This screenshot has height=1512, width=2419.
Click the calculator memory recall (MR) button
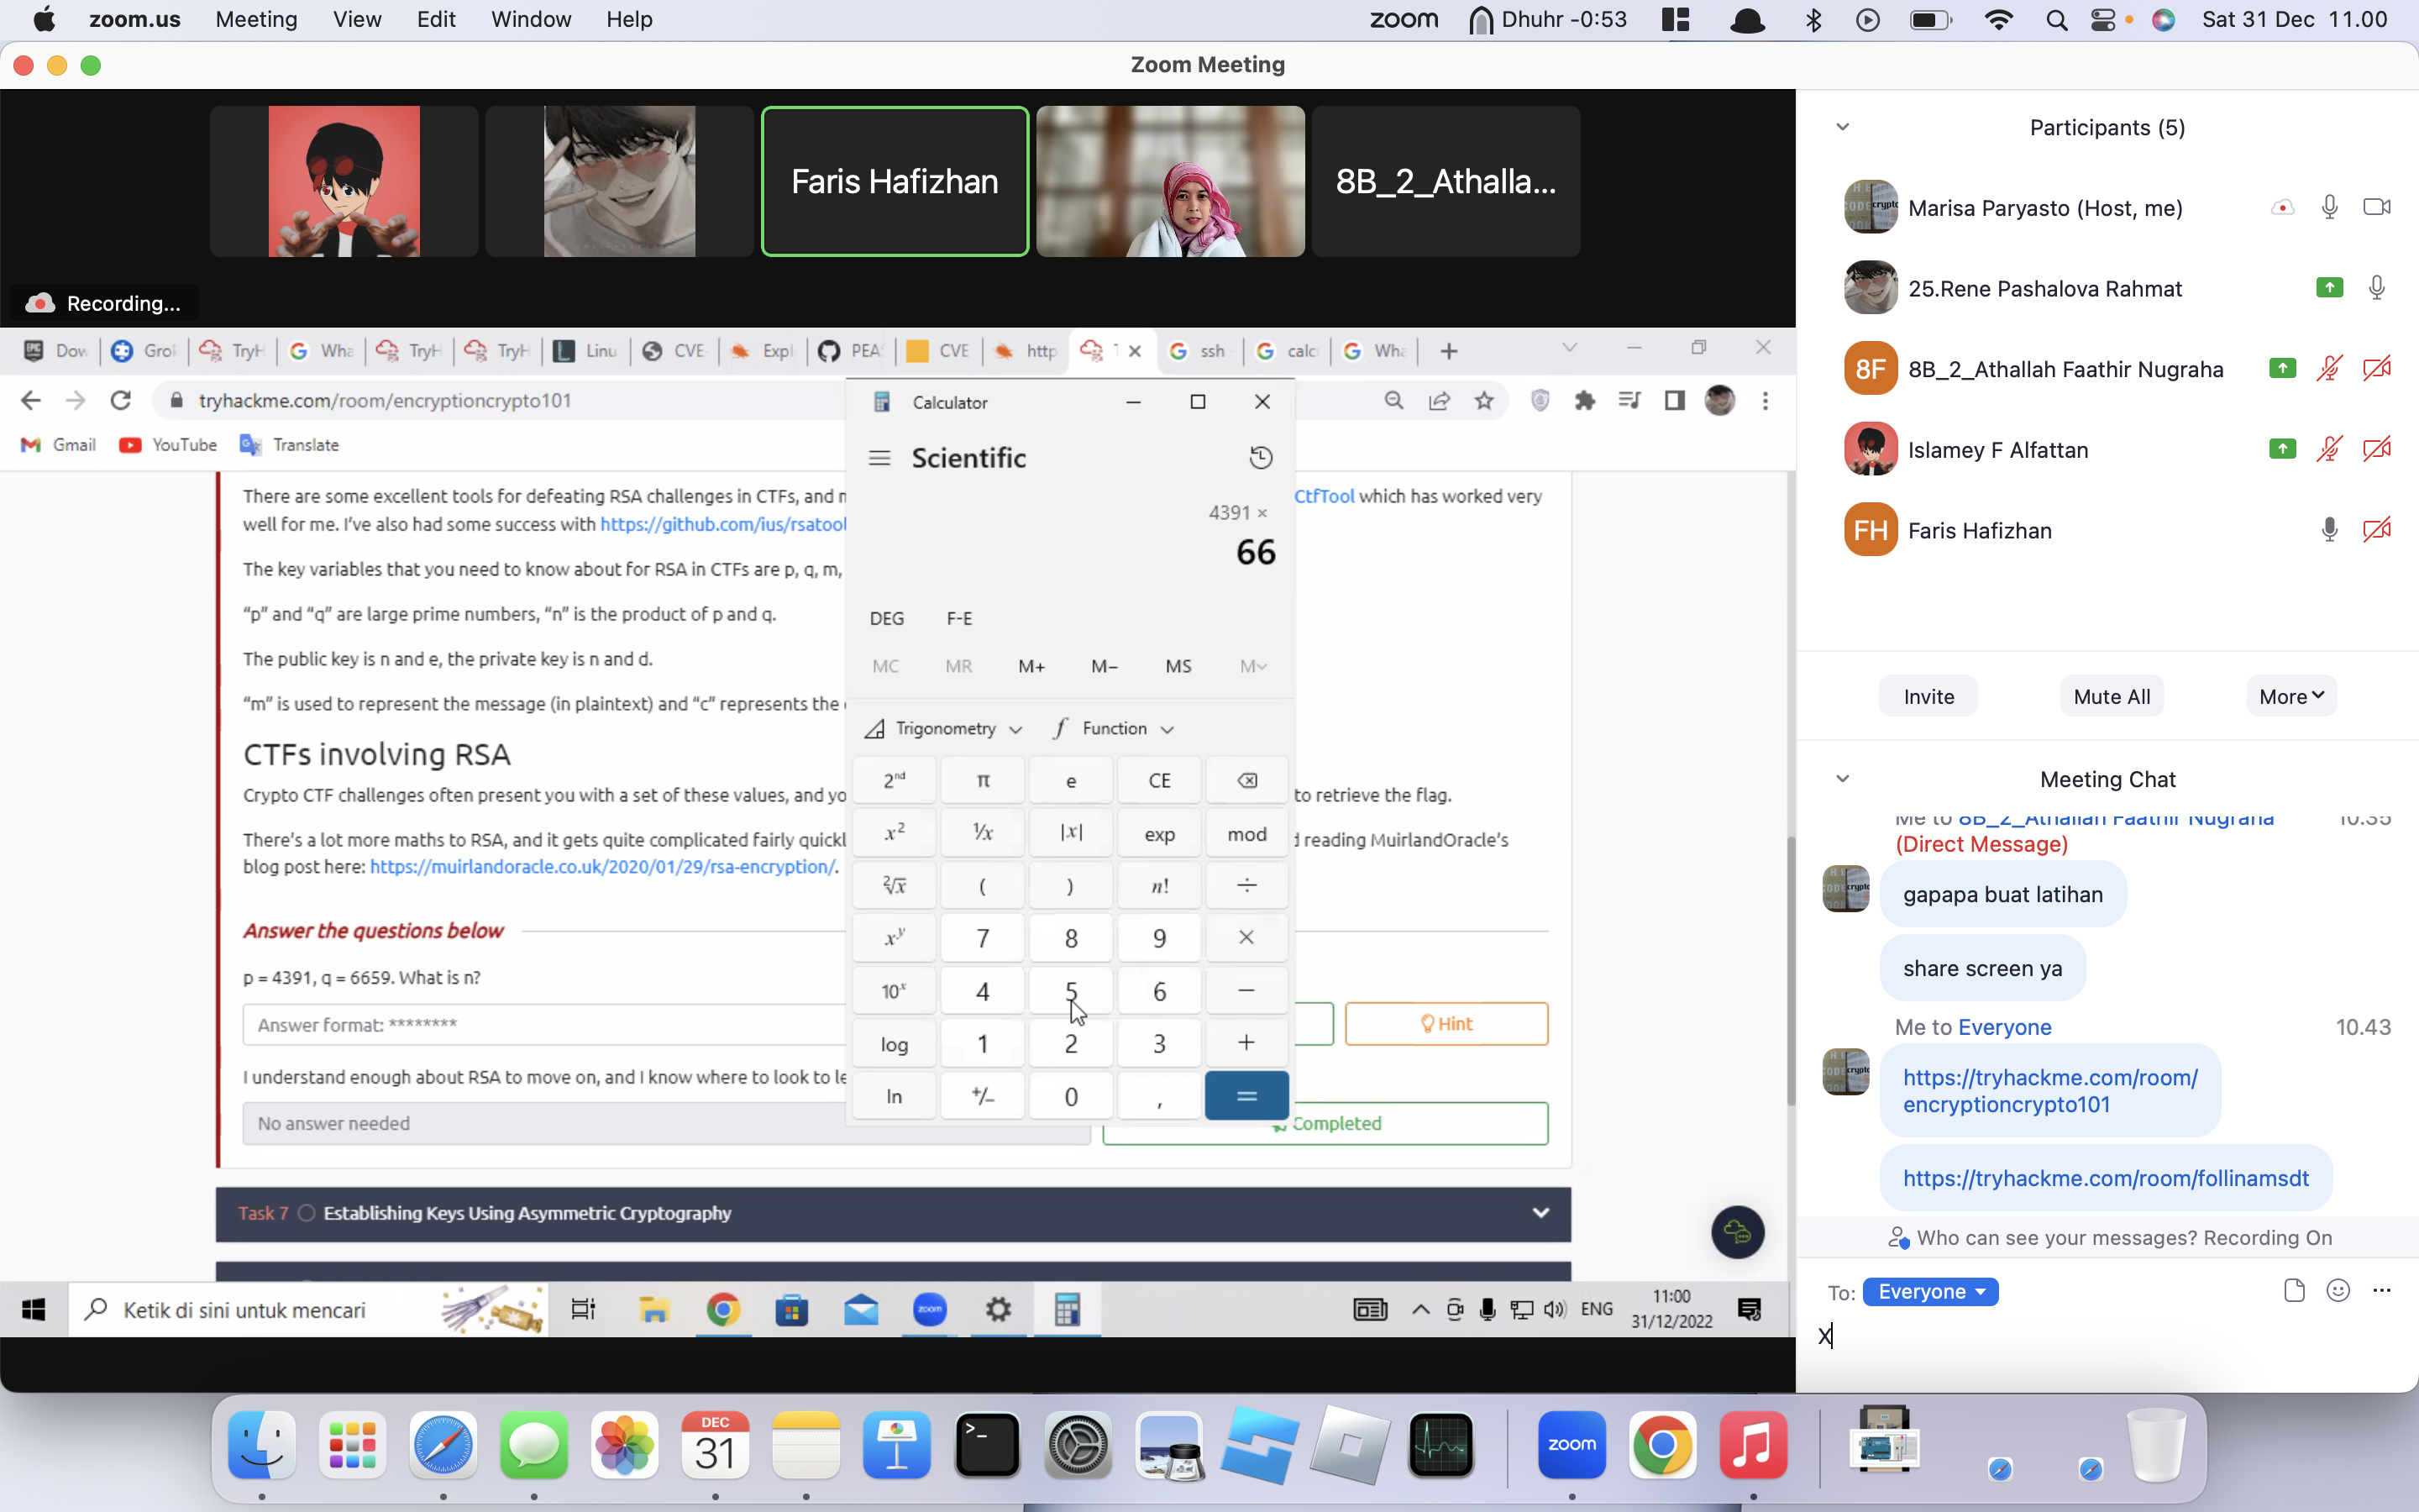click(x=958, y=665)
